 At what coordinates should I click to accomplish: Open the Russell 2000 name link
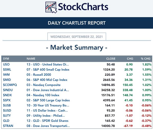[39, 75]
